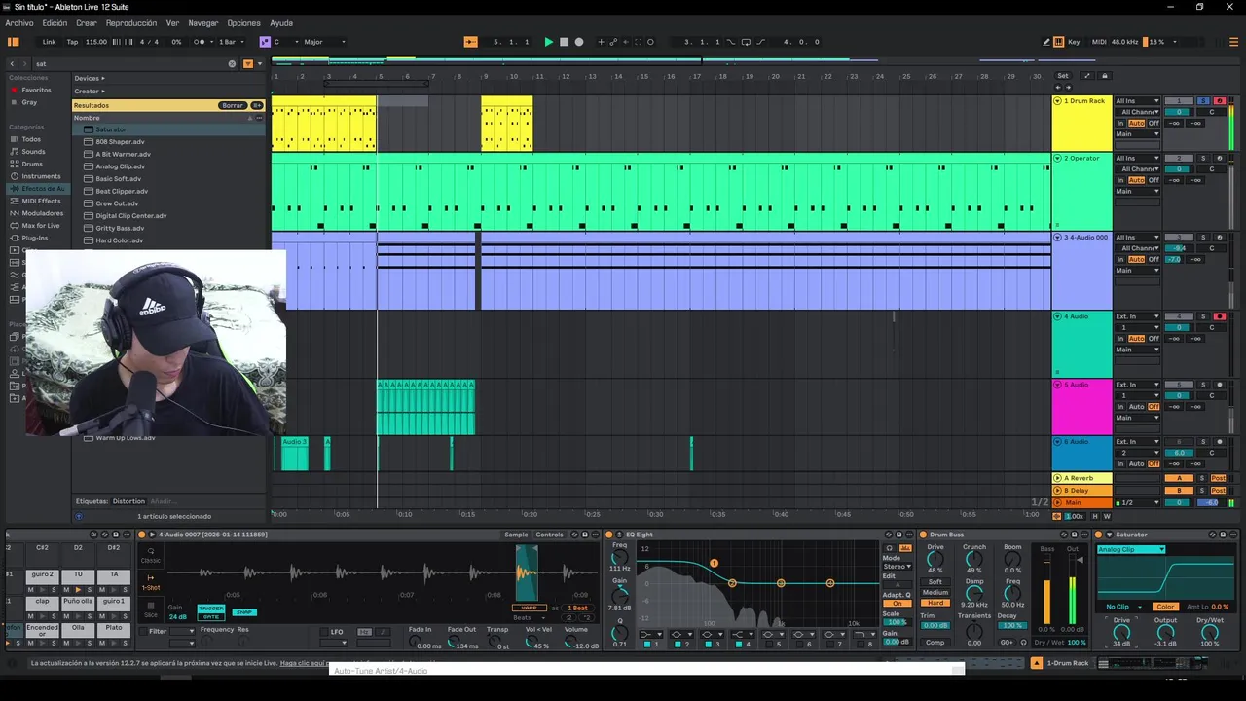Screen dimensions: 1246x701
Task: Toggle the Follow playback button in transport
Action: point(470,42)
